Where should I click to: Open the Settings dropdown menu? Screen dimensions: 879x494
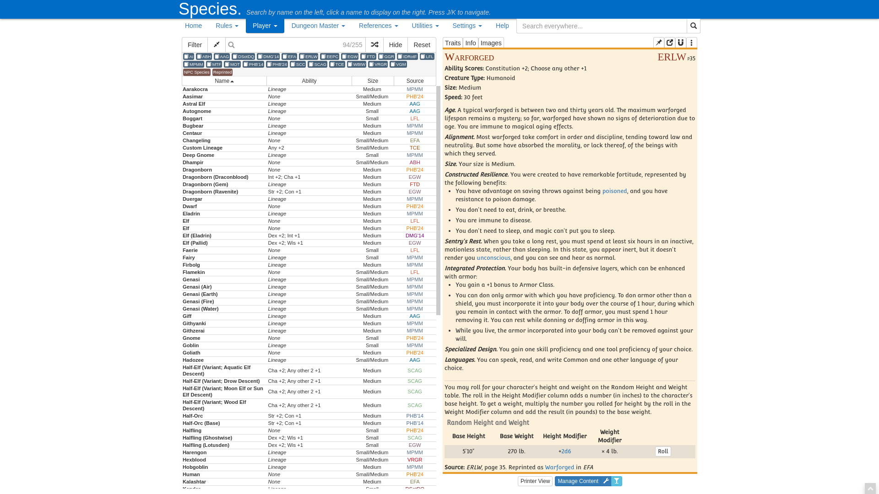pos(467,26)
